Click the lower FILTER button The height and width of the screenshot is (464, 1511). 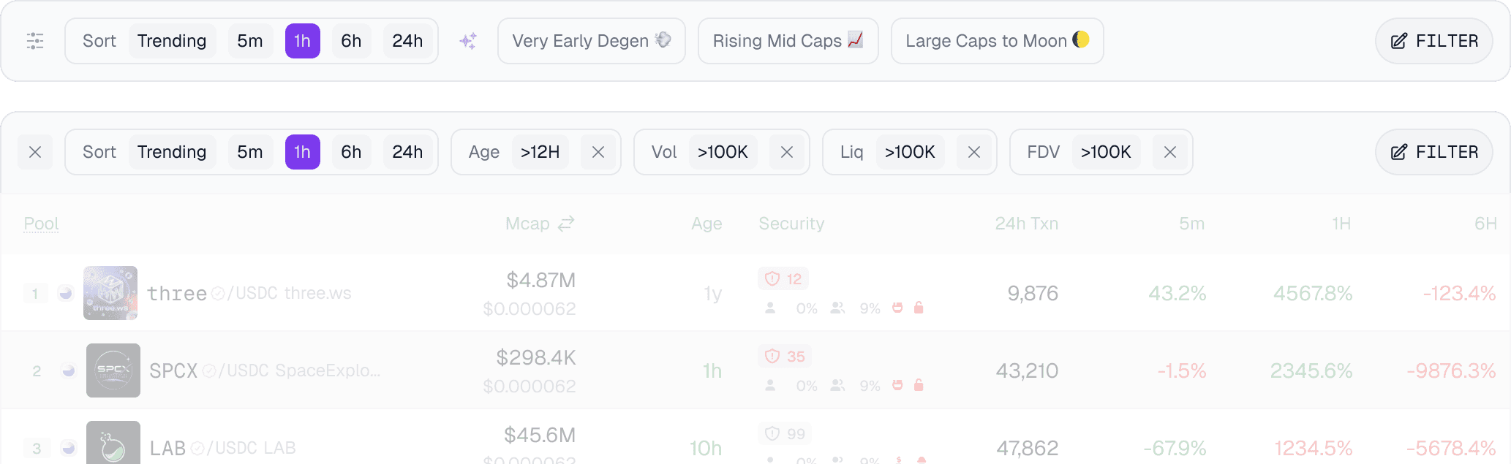click(1434, 152)
